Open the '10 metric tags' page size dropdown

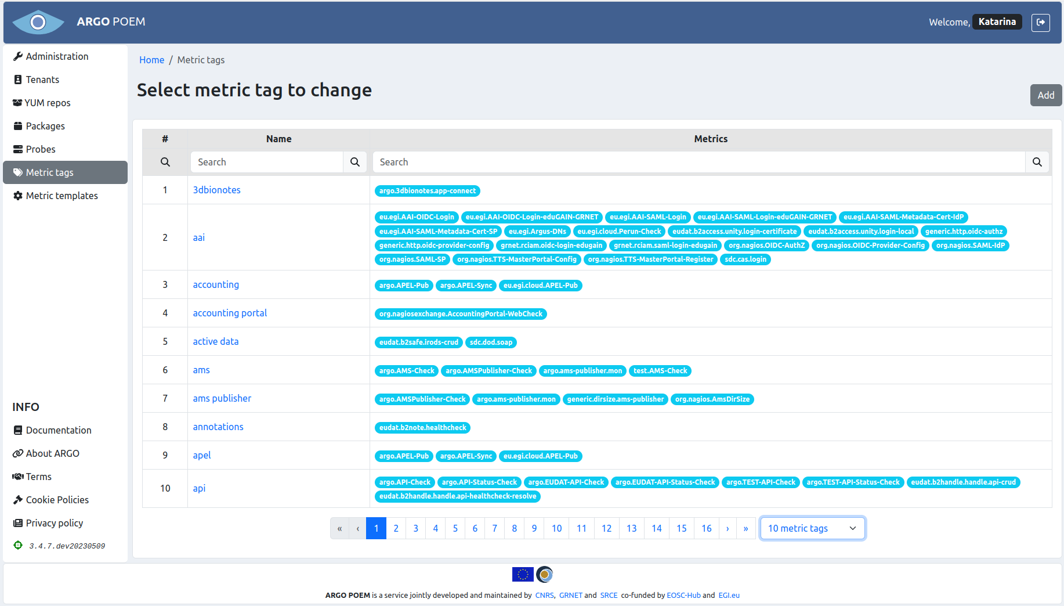[812, 528]
